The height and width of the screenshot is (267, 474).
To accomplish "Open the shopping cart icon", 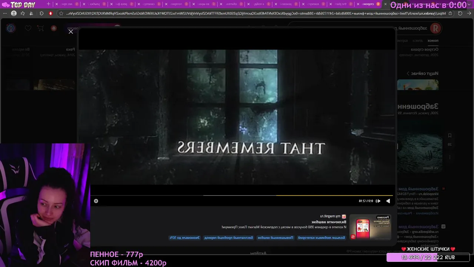I will point(41,28).
